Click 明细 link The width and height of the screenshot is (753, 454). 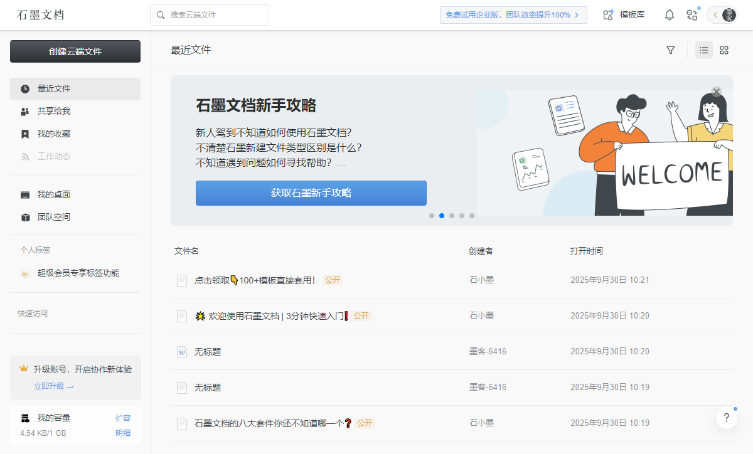(x=123, y=433)
